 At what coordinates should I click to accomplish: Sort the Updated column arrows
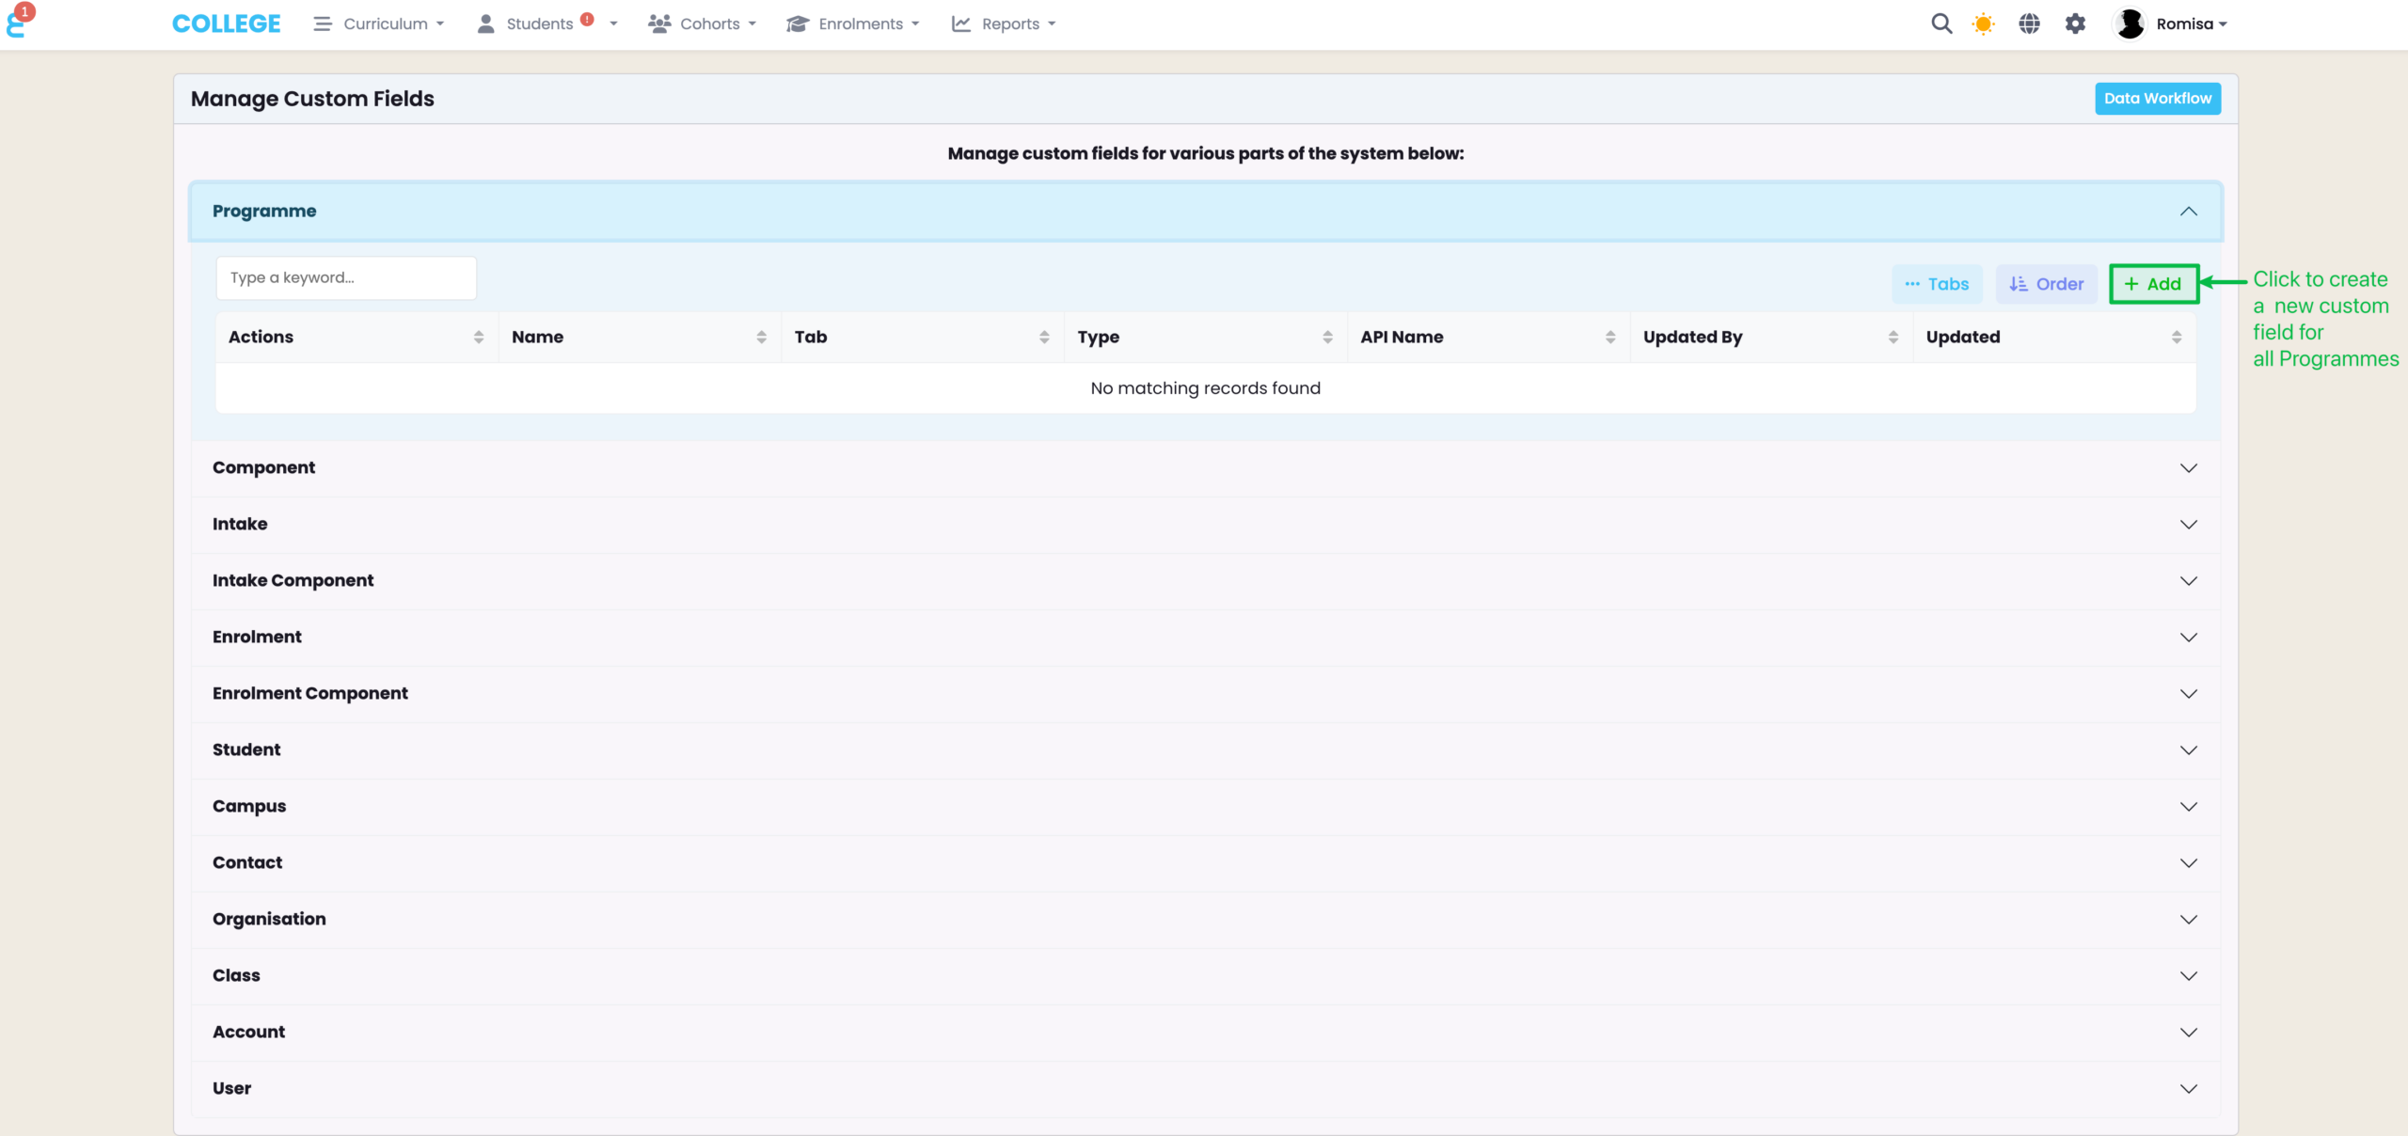2176,337
